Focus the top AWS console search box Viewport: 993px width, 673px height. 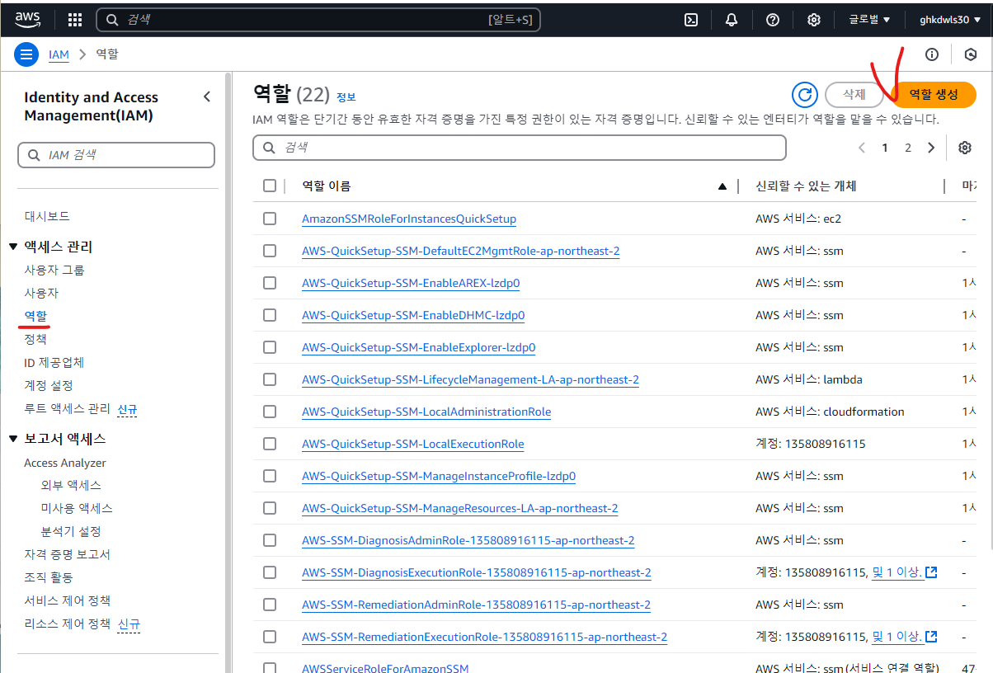tap(318, 20)
